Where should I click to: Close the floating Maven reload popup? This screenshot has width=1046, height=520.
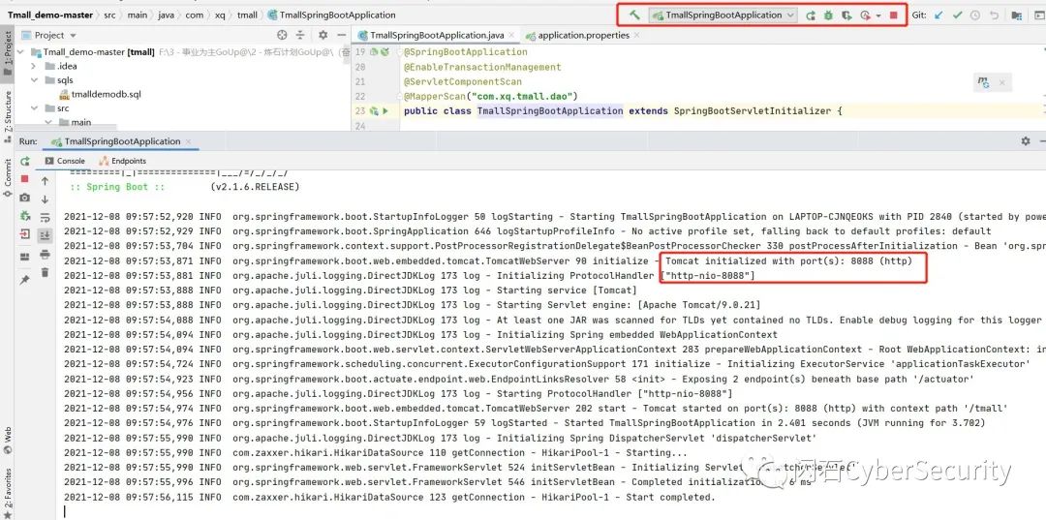(1001, 82)
